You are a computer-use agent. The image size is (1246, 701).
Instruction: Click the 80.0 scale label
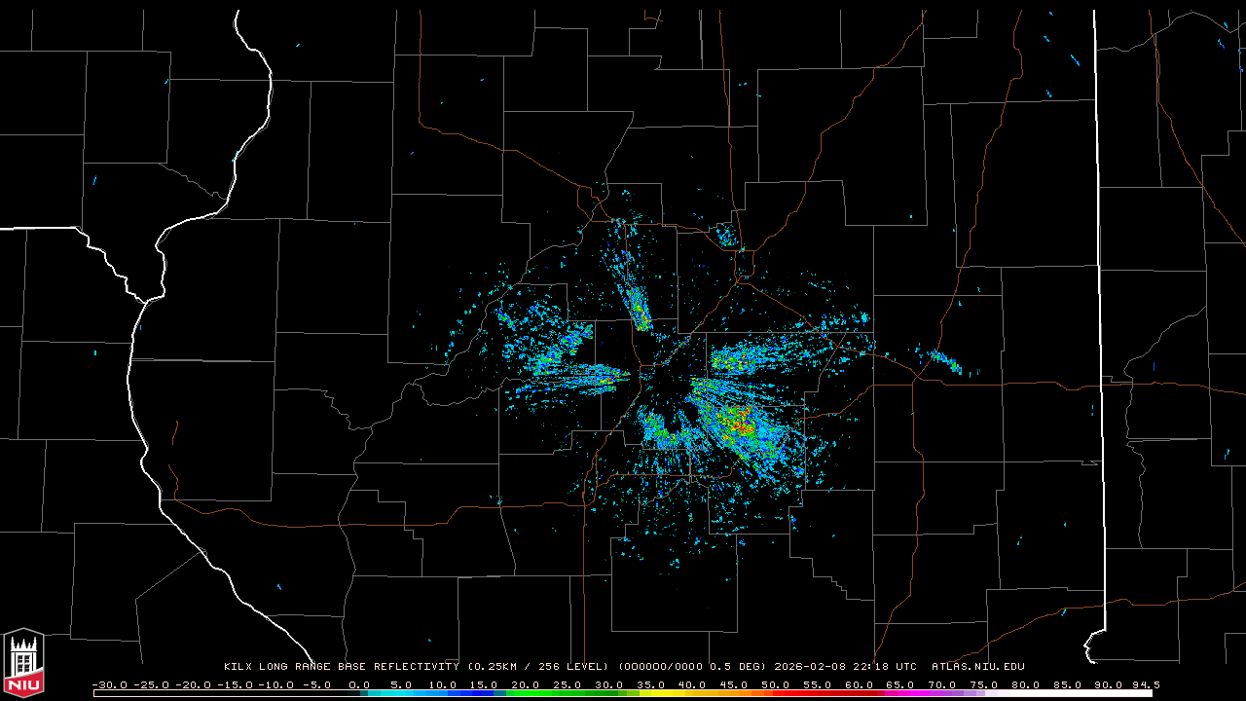point(1026,684)
